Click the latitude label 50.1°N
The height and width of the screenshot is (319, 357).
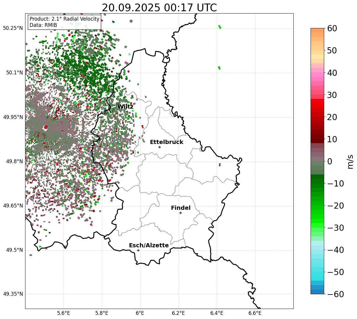coord(14,73)
